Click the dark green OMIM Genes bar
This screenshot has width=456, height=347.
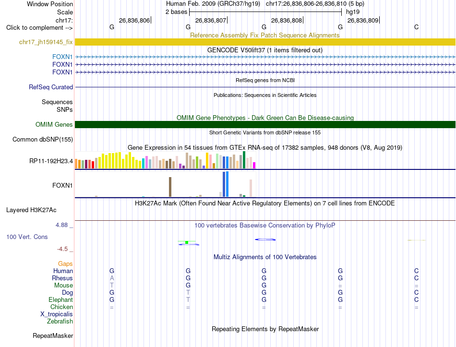click(265, 124)
